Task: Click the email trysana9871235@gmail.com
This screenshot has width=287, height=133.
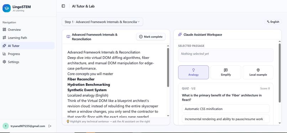Action: tap(28, 126)
